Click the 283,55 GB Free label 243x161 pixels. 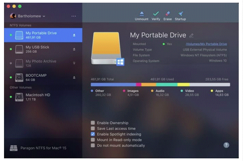217,79
